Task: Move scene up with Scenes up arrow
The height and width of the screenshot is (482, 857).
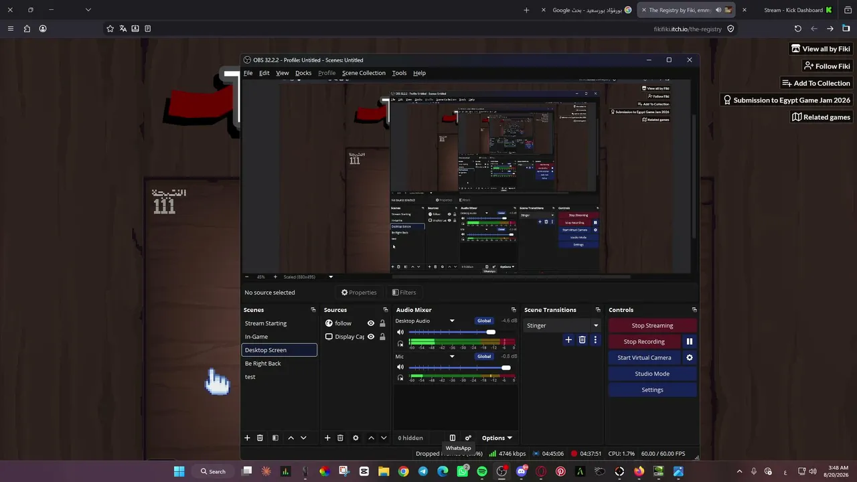Action: click(291, 438)
